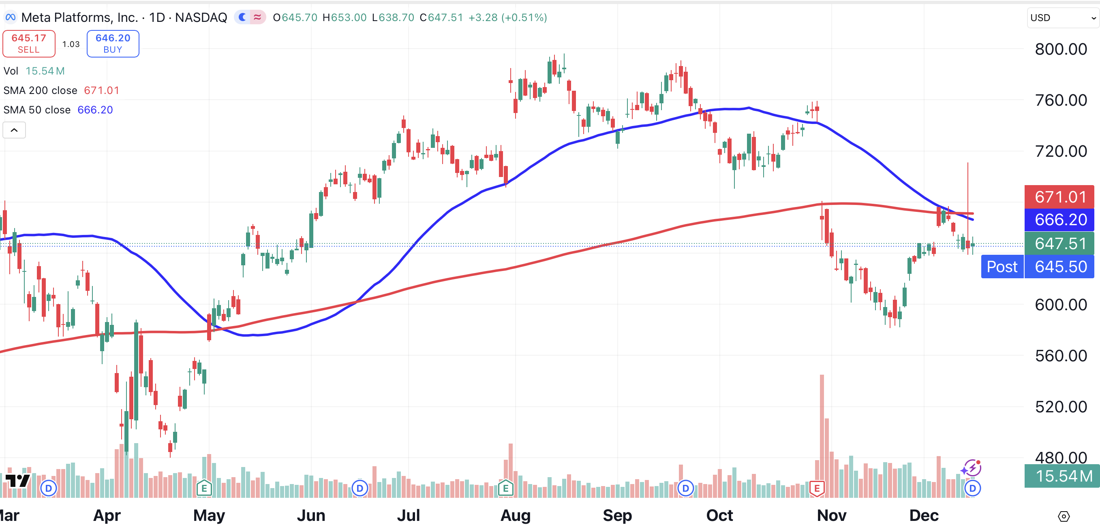Viewport: 1100px width, 529px height.
Task: Click the D dividend marker in June
Action: pyautogui.click(x=360, y=488)
